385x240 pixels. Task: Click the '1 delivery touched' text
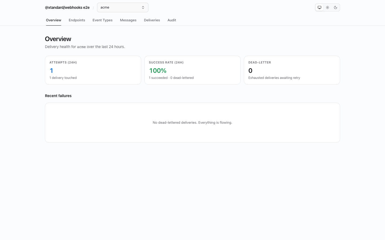[63, 78]
